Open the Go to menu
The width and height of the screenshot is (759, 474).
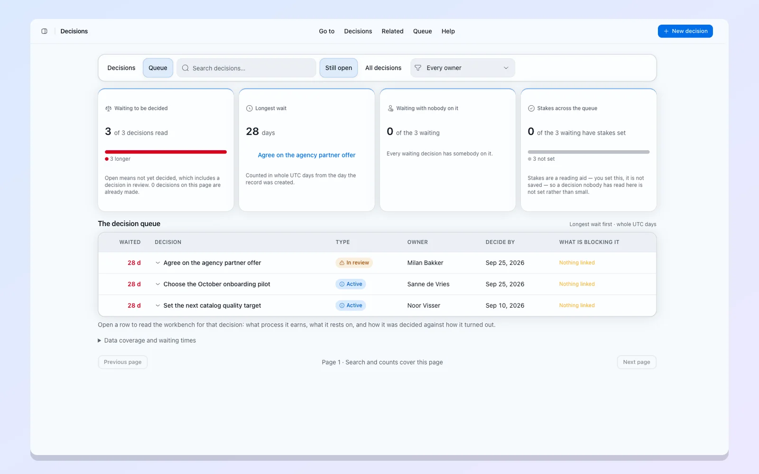click(x=327, y=31)
